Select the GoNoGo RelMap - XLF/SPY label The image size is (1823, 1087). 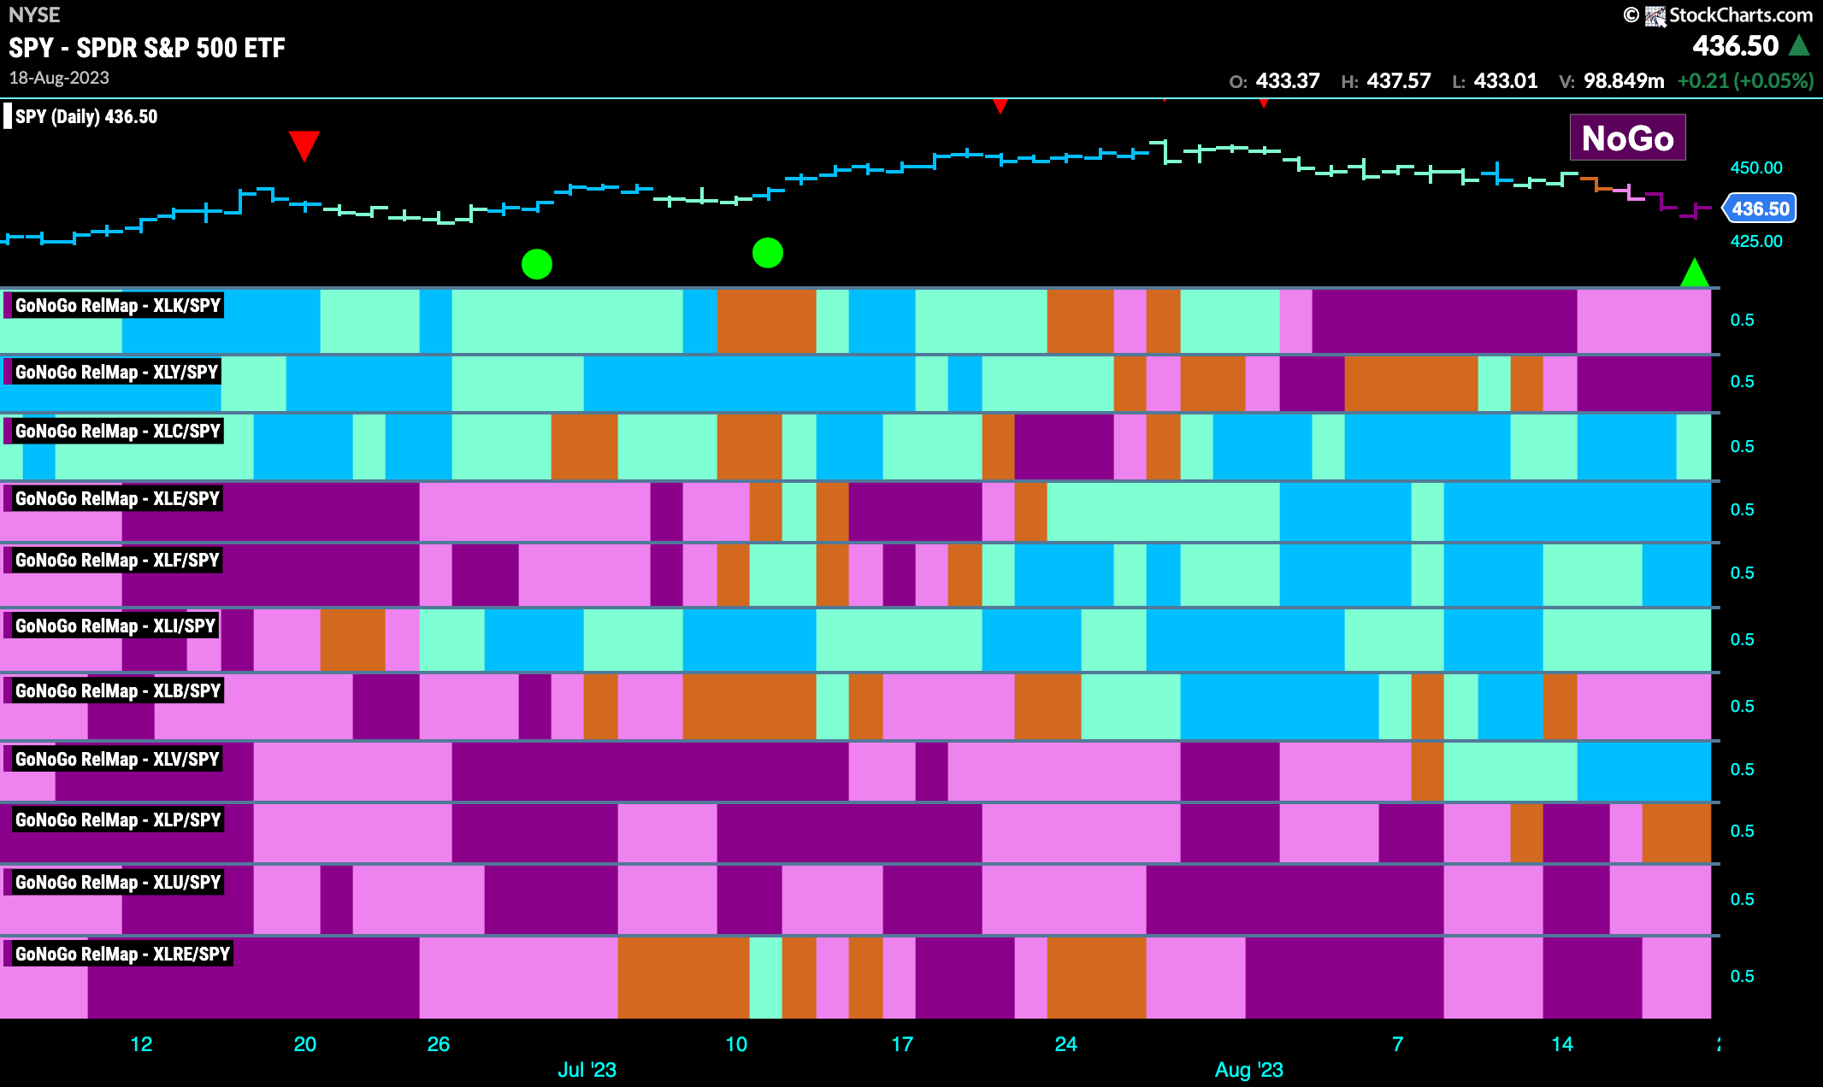coord(117,560)
